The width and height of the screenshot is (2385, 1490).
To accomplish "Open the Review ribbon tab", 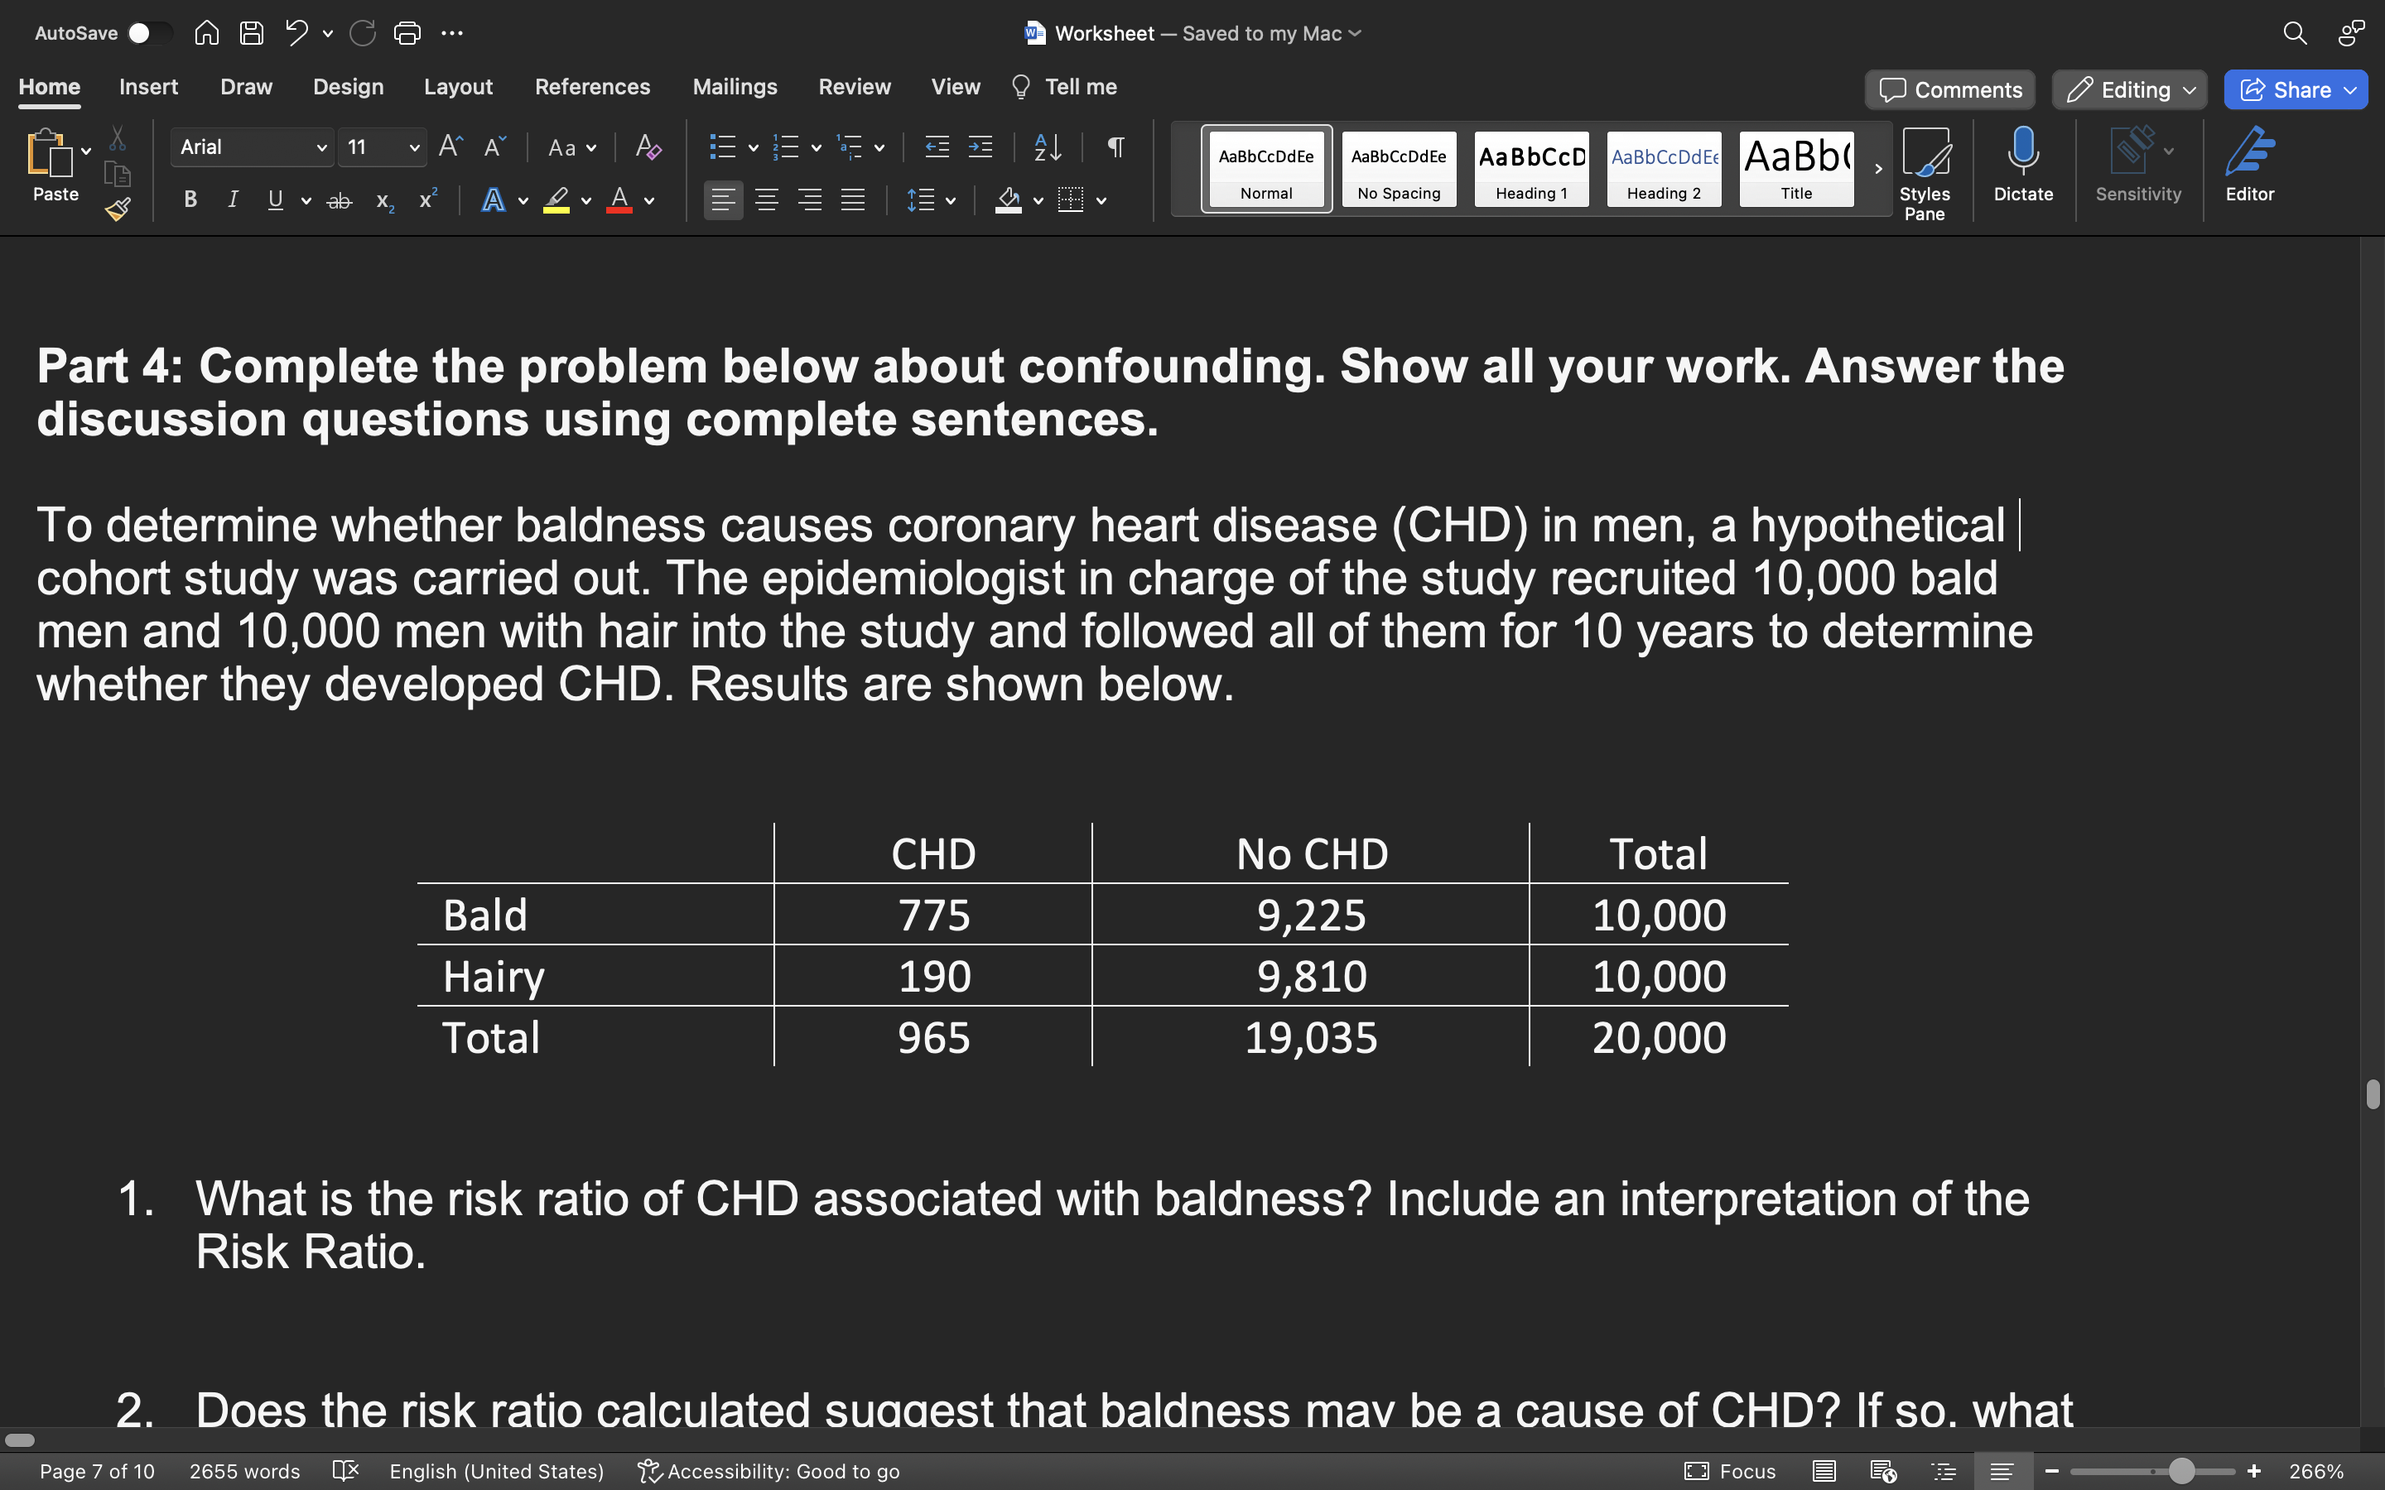I will [x=854, y=87].
